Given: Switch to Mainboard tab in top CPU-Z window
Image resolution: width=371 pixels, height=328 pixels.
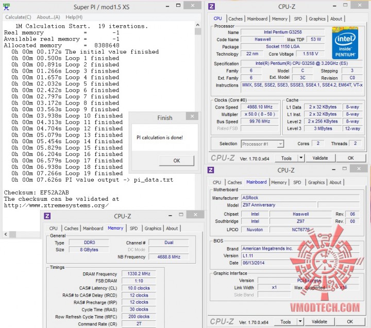Looking at the screenshot, I should point(257,19).
